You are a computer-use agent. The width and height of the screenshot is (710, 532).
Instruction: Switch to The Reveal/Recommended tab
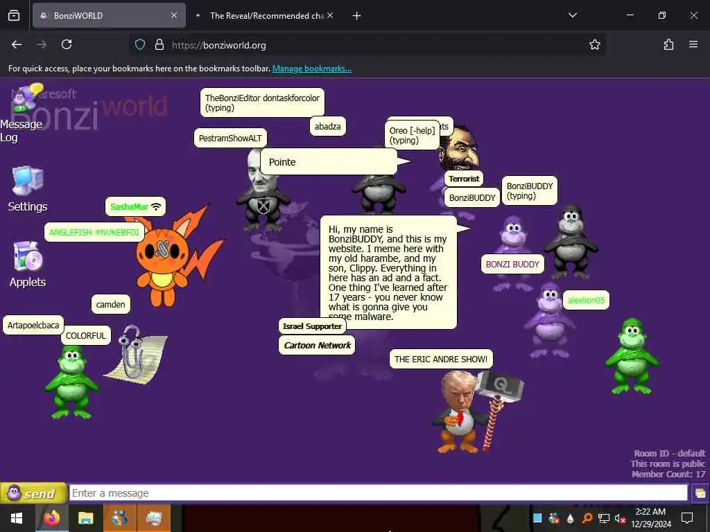pyautogui.click(x=266, y=15)
